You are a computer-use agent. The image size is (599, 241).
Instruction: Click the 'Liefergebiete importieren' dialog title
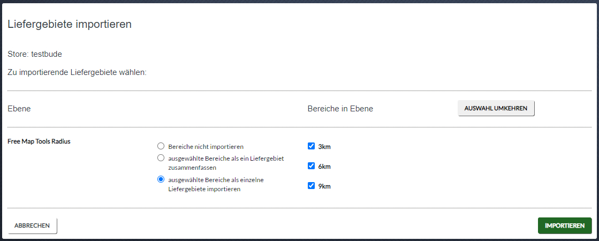point(70,25)
